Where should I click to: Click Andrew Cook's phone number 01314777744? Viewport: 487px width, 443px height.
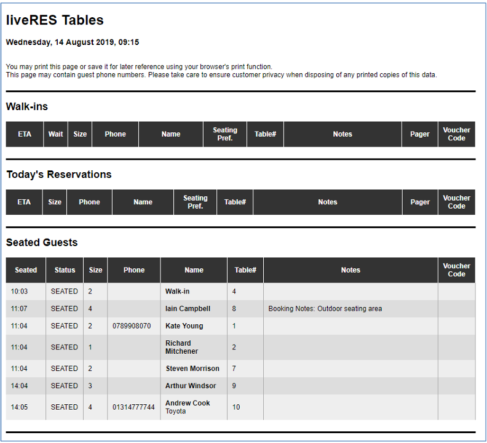coord(133,407)
